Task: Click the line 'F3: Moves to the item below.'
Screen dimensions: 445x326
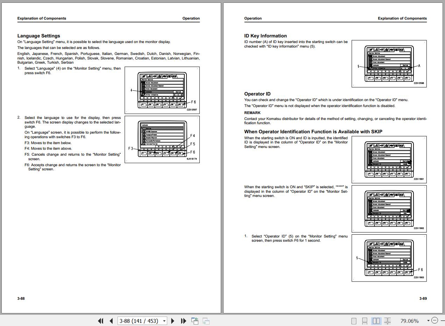Action: point(48,143)
